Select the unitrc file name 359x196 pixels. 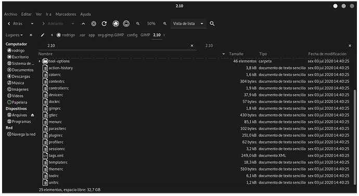pyautogui.click(x=54, y=182)
